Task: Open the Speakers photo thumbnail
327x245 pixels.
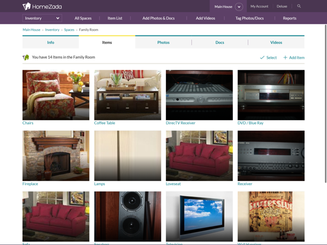Action: coord(127,217)
